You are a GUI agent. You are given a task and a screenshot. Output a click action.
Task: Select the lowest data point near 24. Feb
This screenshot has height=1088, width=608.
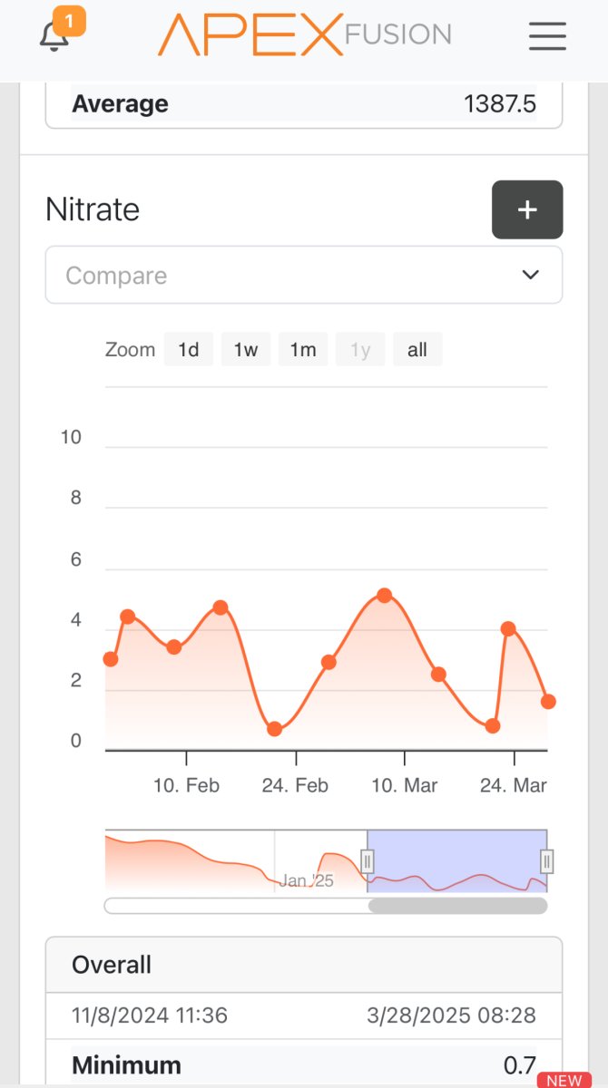click(275, 729)
